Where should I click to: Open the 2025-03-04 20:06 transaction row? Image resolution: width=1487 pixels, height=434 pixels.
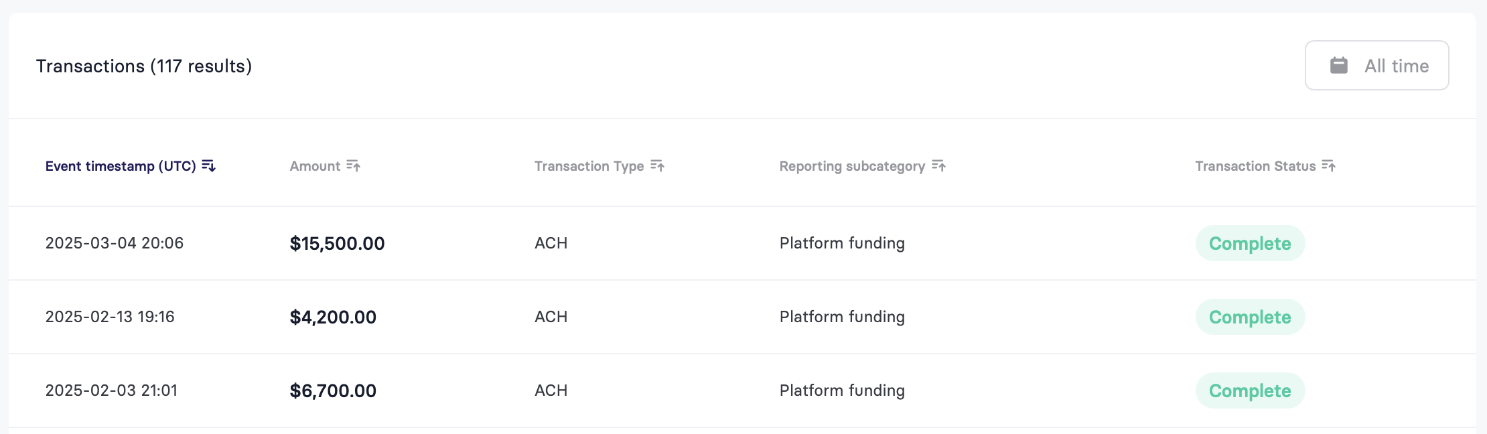tap(742, 243)
